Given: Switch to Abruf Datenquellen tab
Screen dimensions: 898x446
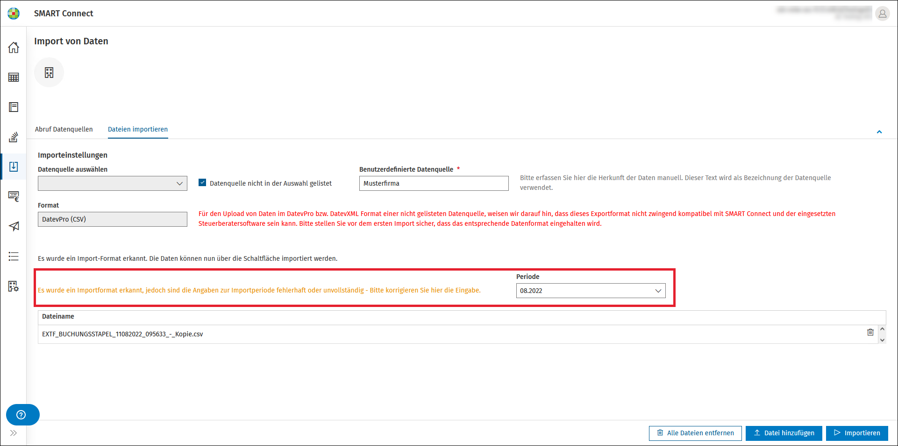Looking at the screenshot, I should point(64,129).
